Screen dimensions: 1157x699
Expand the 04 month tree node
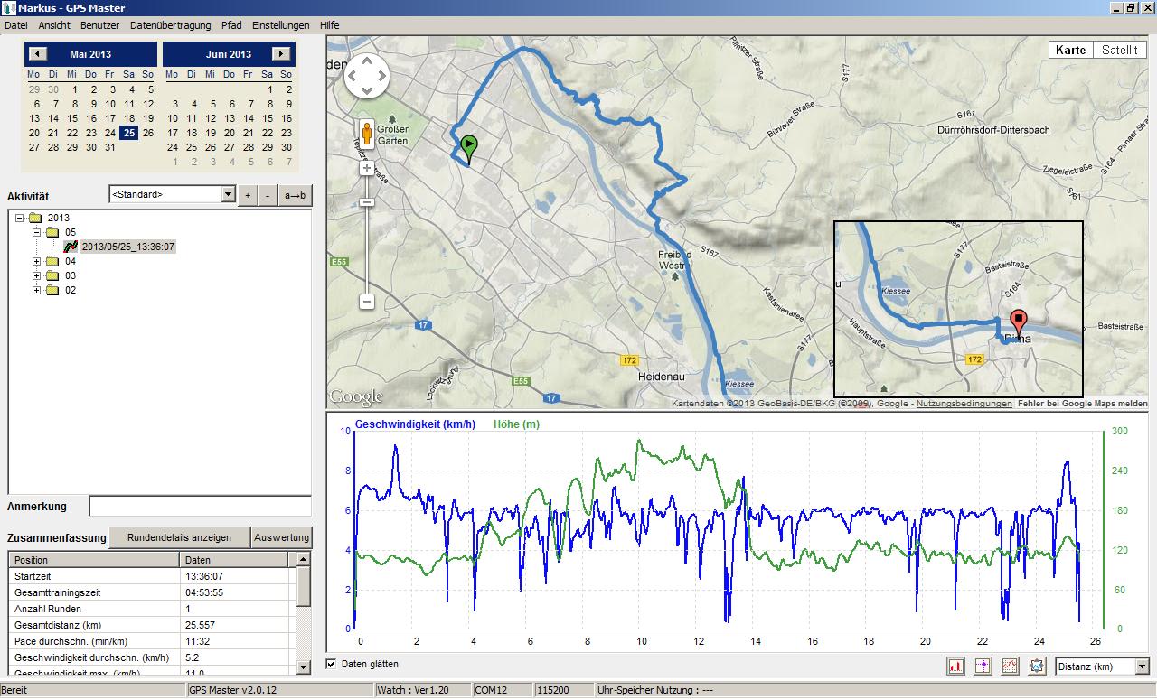(x=37, y=261)
